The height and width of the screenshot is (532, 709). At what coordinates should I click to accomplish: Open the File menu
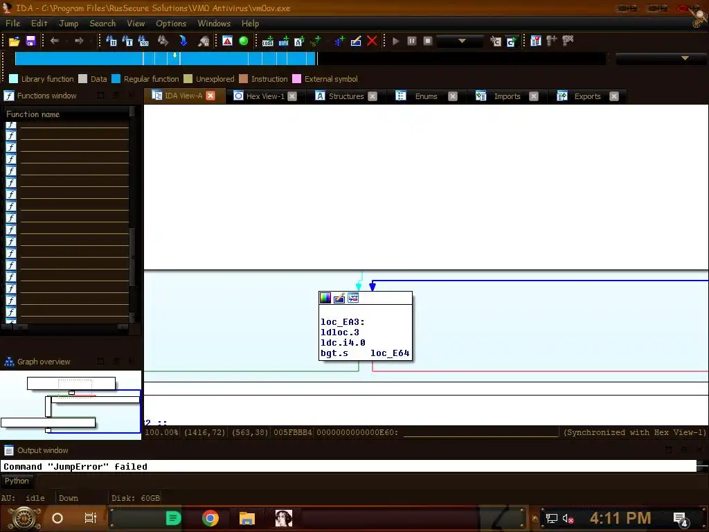coord(12,24)
